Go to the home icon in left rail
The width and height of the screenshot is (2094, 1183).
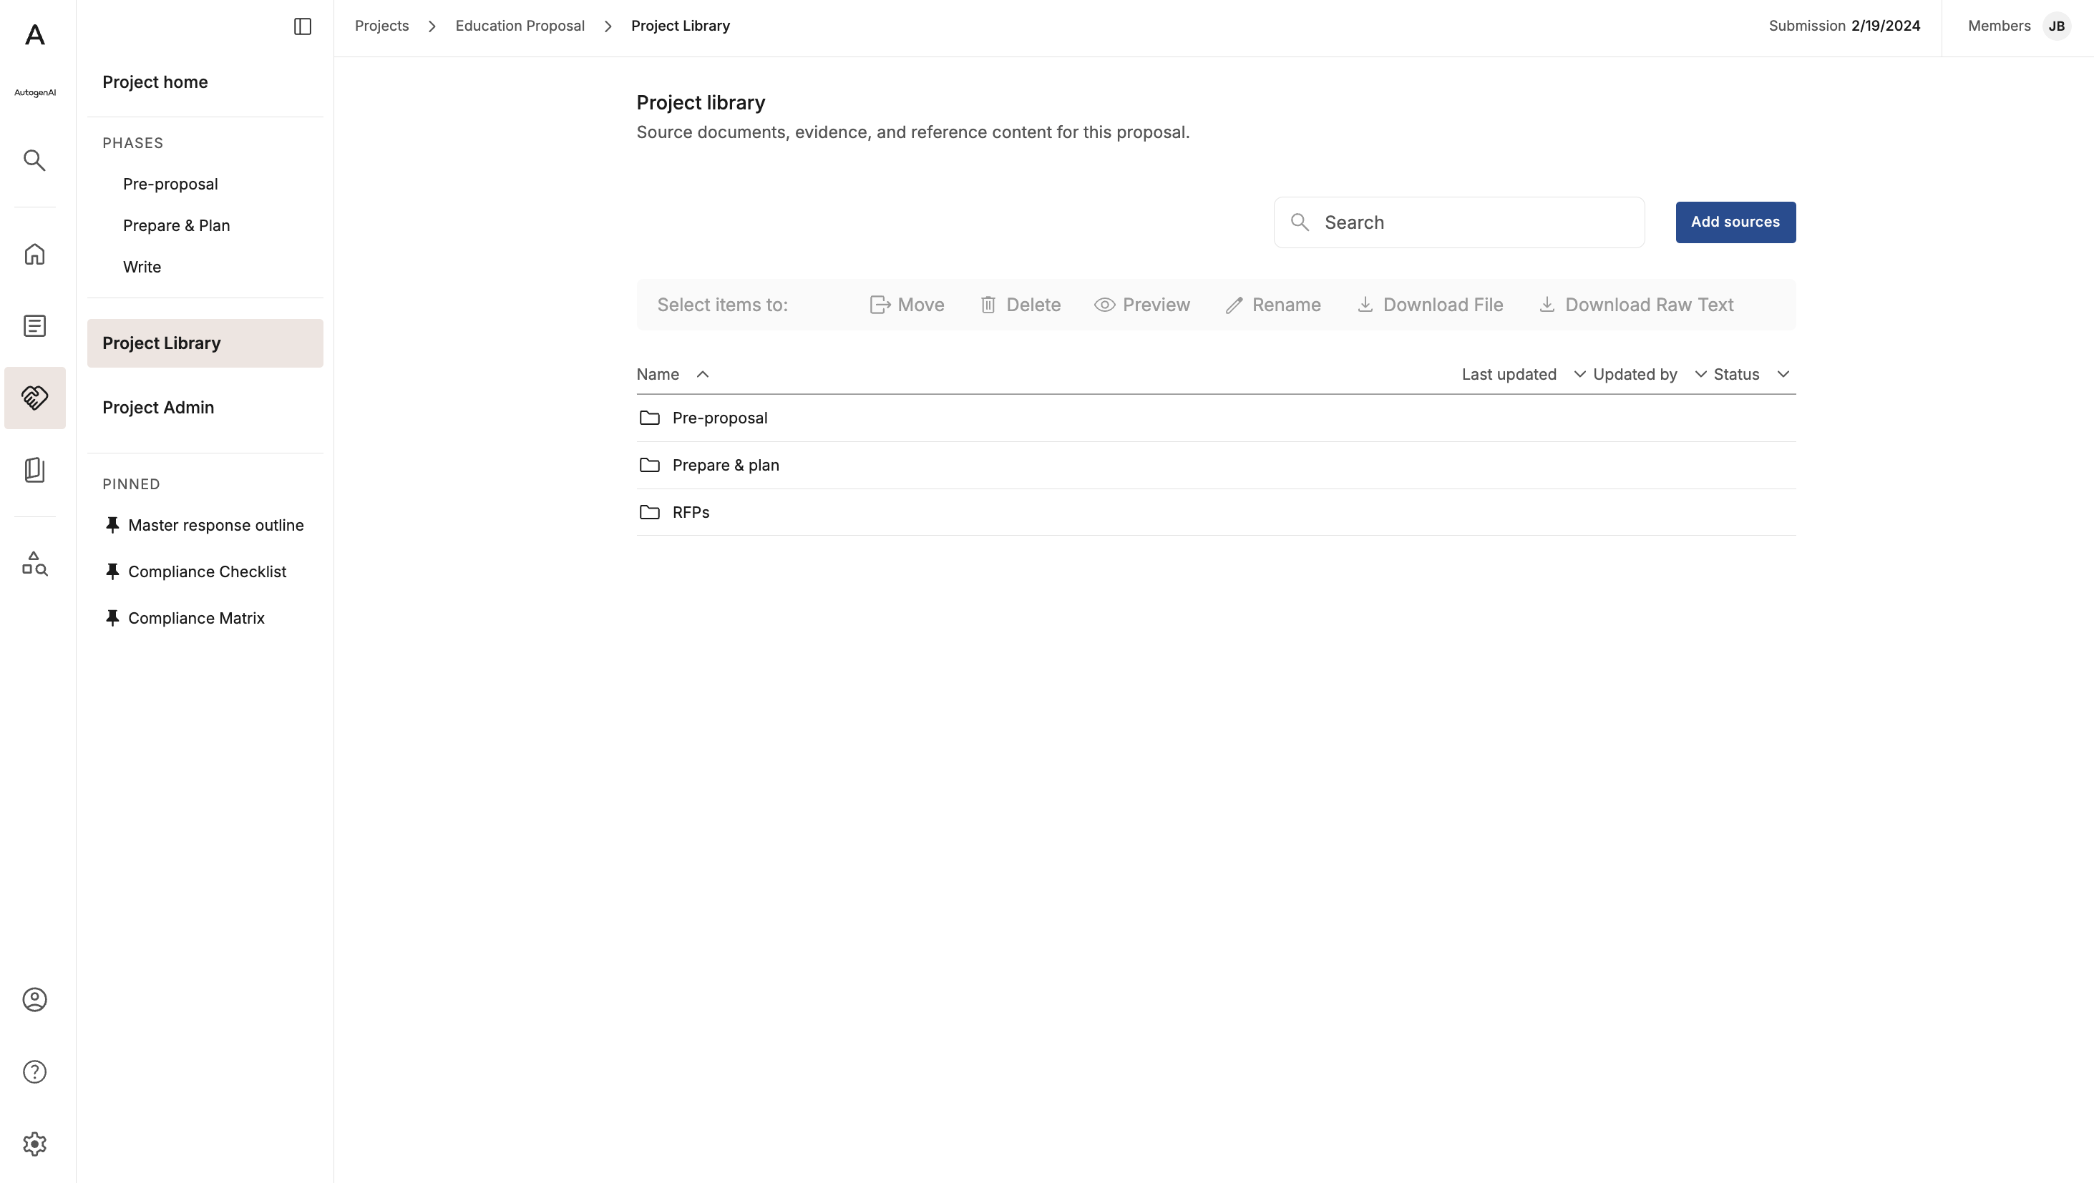coord(34,255)
